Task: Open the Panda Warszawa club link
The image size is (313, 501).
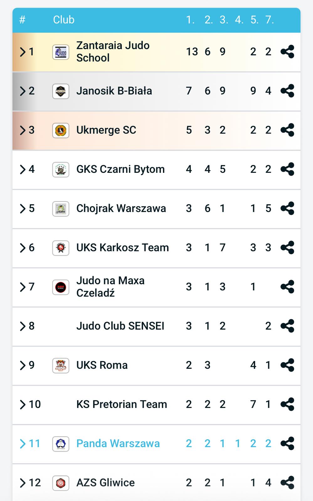Action: pos(118,443)
